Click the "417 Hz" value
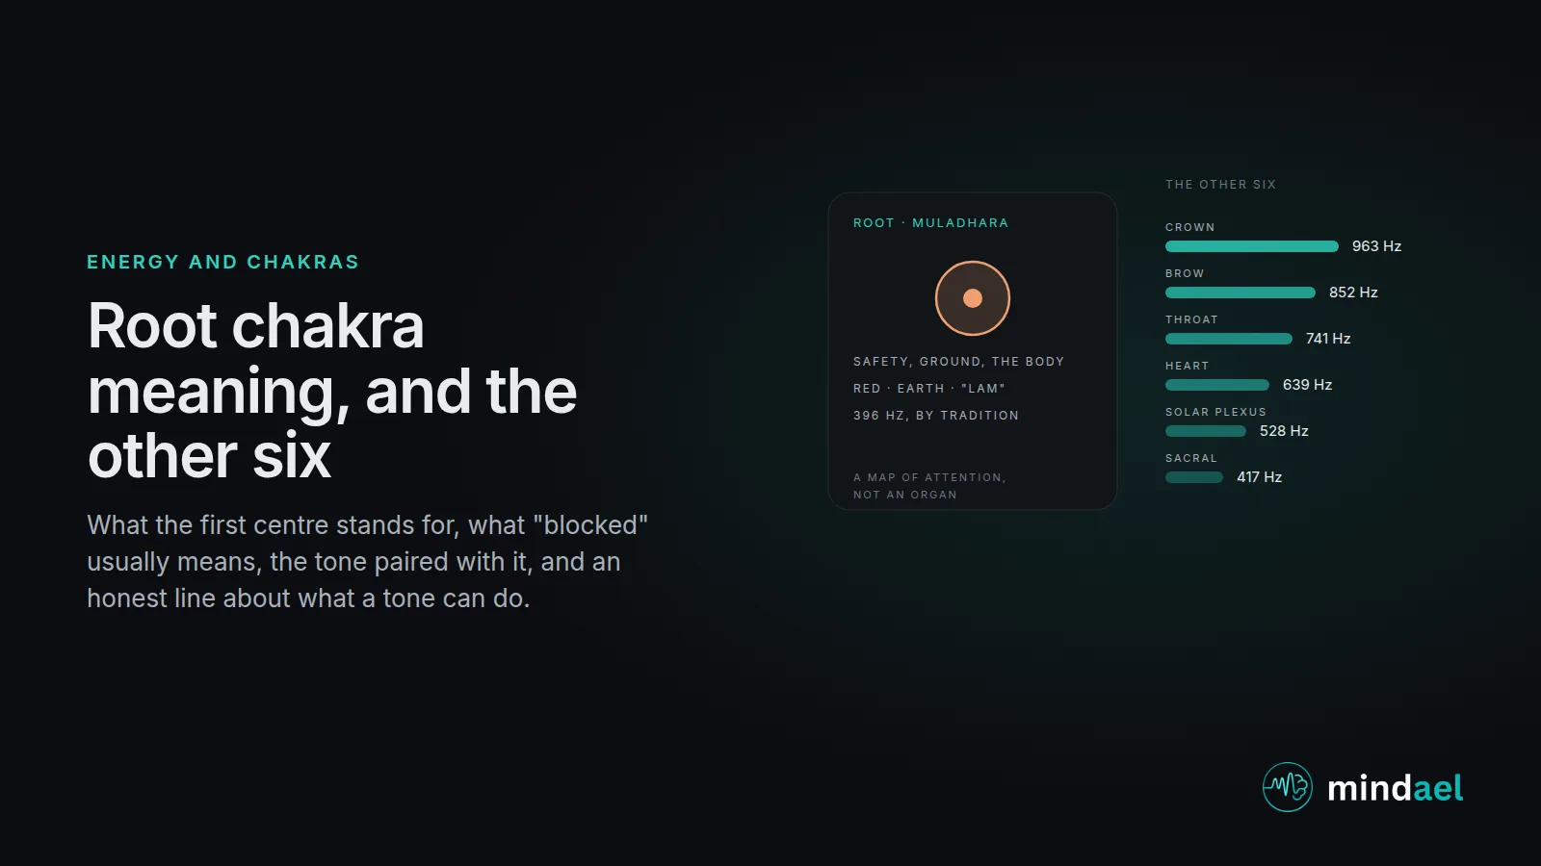 (x=1259, y=477)
